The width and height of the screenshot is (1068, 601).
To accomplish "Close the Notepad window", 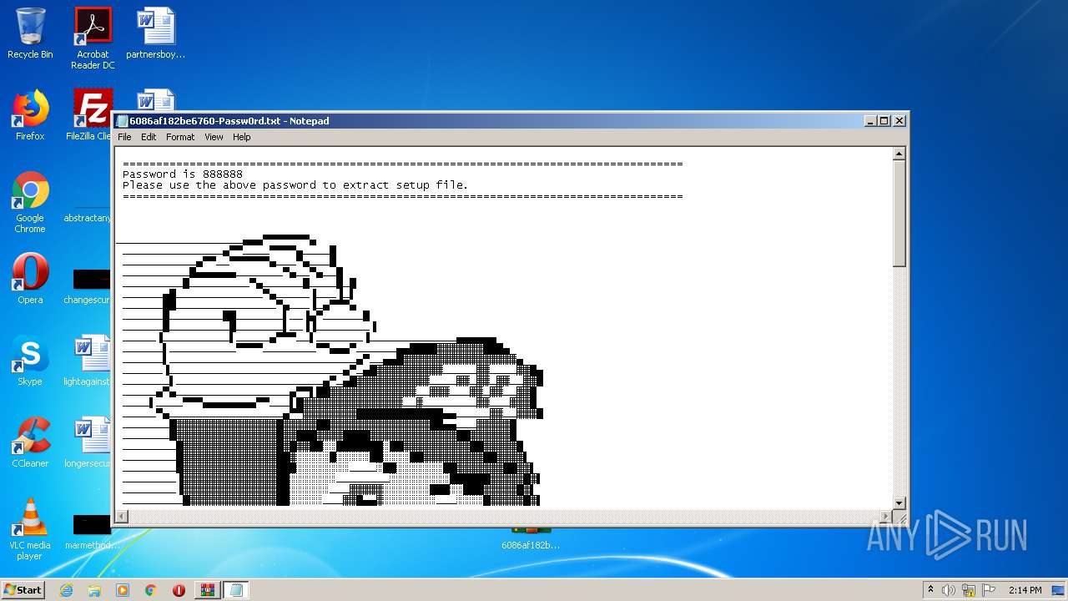I will coord(899,121).
